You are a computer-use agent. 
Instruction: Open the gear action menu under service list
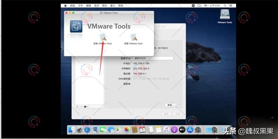(x=86, y=106)
